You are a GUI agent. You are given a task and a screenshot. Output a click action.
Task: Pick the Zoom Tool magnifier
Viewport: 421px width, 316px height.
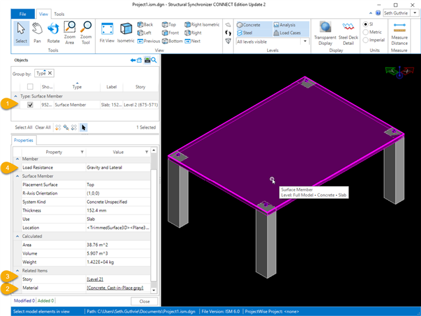(86, 33)
